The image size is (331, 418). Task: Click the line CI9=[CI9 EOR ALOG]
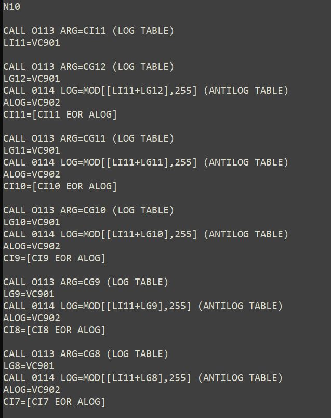pos(54,258)
